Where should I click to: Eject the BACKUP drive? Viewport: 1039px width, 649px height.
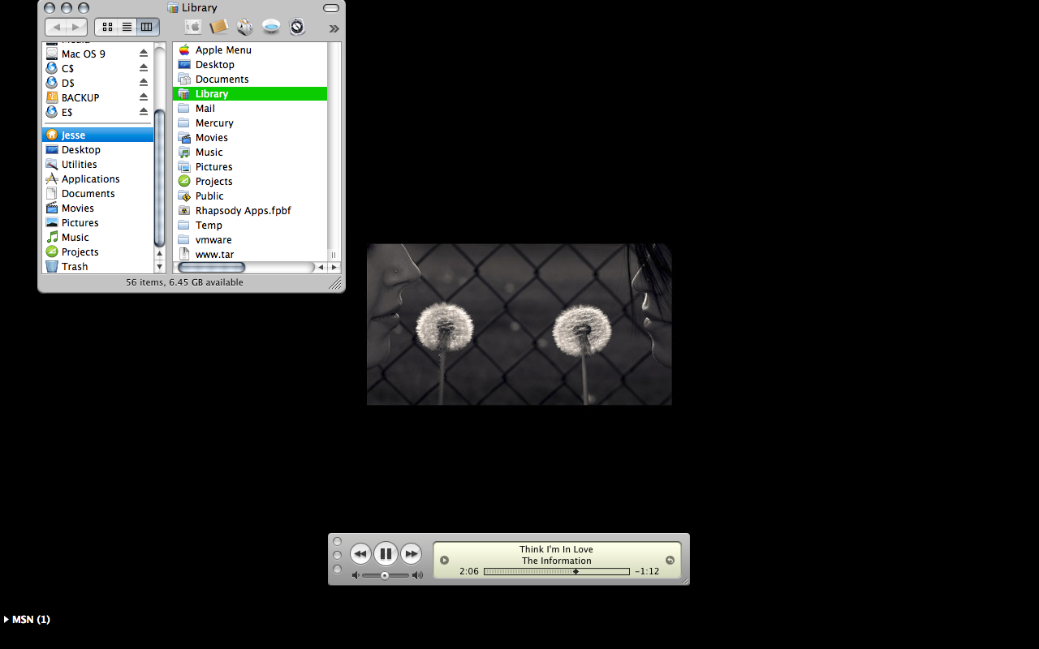pyautogui.click(x=144, y=97)
